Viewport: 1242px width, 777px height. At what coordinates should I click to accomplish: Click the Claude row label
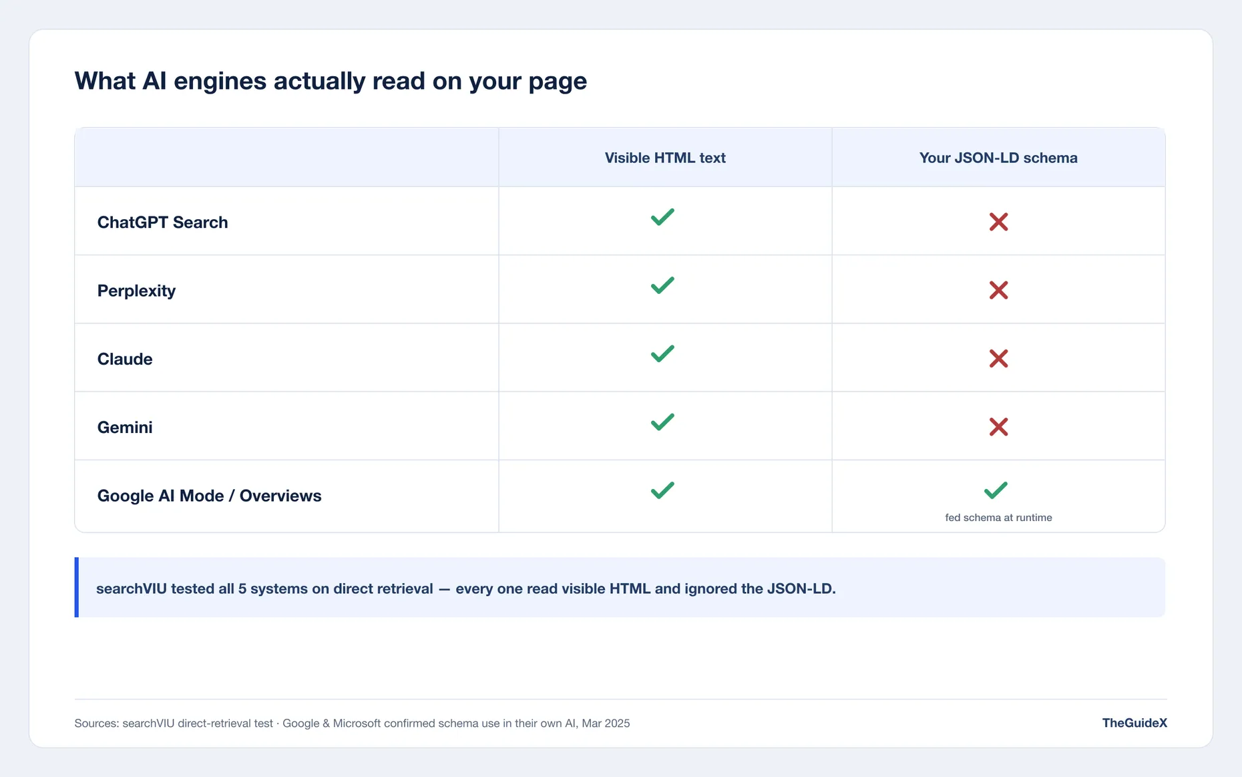coord(125,359)
